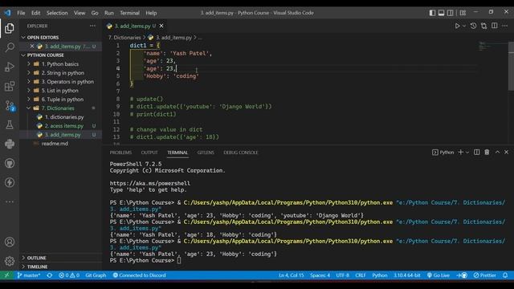
Task: Customize layout icon in title bar
Action: tap(463, 13)
